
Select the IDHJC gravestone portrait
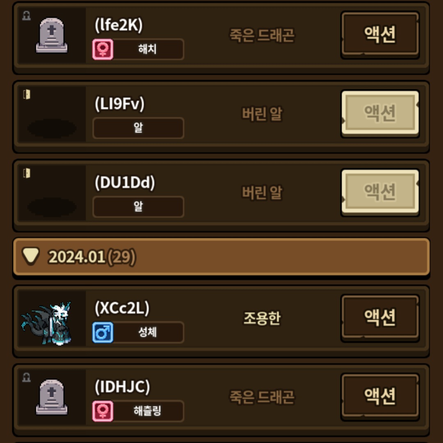click(52, 397)
